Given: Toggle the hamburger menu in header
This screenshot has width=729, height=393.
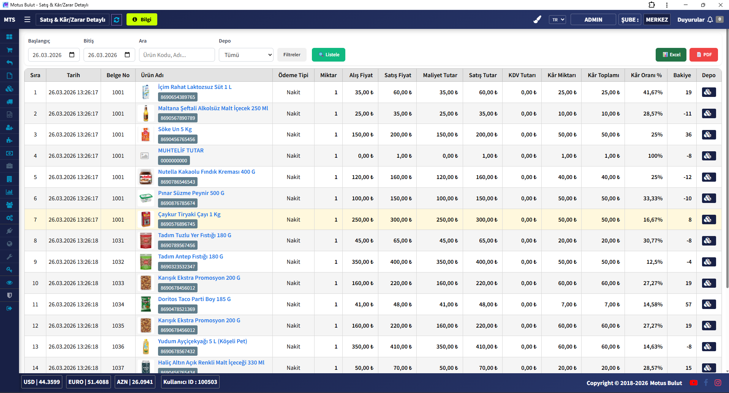Looking at the screenshot, I should (27, 19).
